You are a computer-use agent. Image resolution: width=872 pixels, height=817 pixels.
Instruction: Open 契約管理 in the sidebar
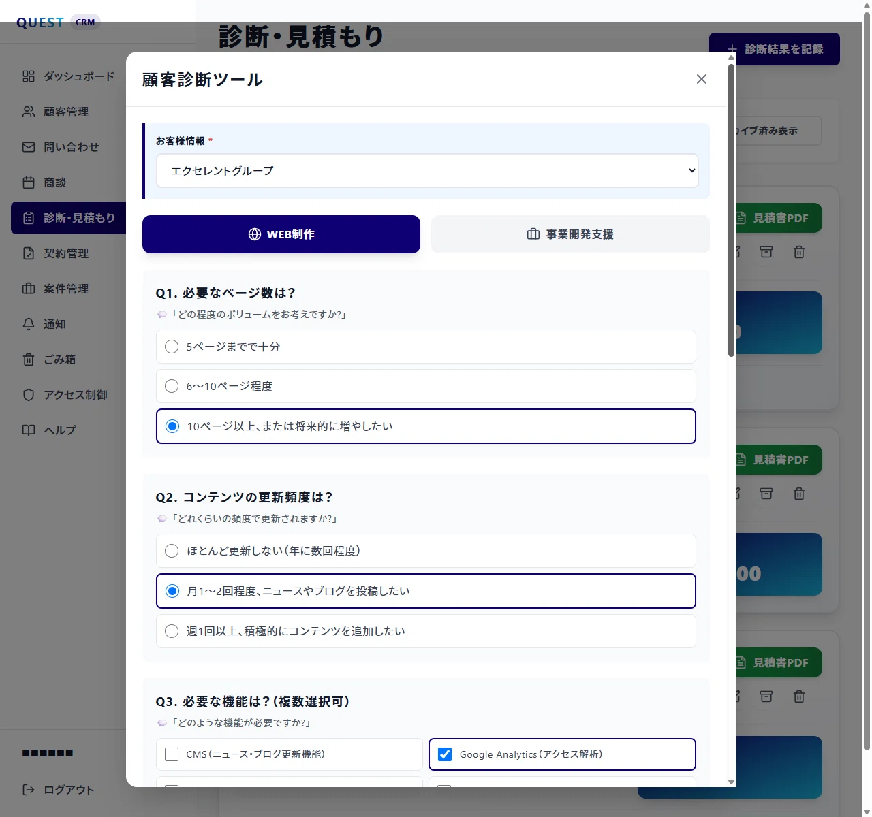tap(68, 253)
